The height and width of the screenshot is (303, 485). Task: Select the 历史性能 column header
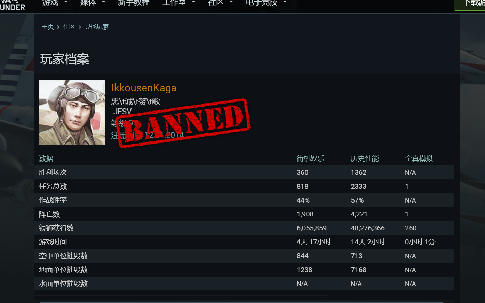365,158
